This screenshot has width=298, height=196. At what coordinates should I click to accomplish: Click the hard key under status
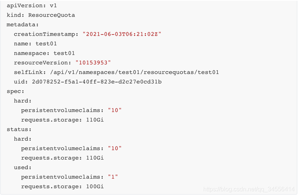[22, 139]
